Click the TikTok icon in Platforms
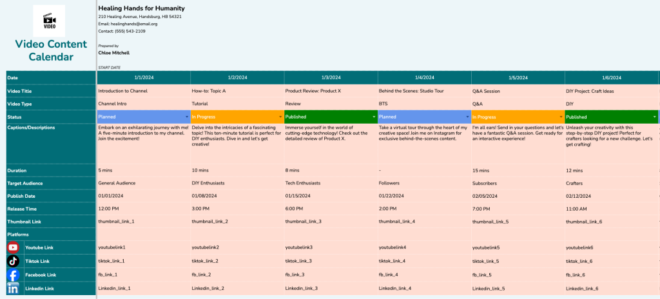The width and height of the screenshot is (660, 299). [13, 261]
